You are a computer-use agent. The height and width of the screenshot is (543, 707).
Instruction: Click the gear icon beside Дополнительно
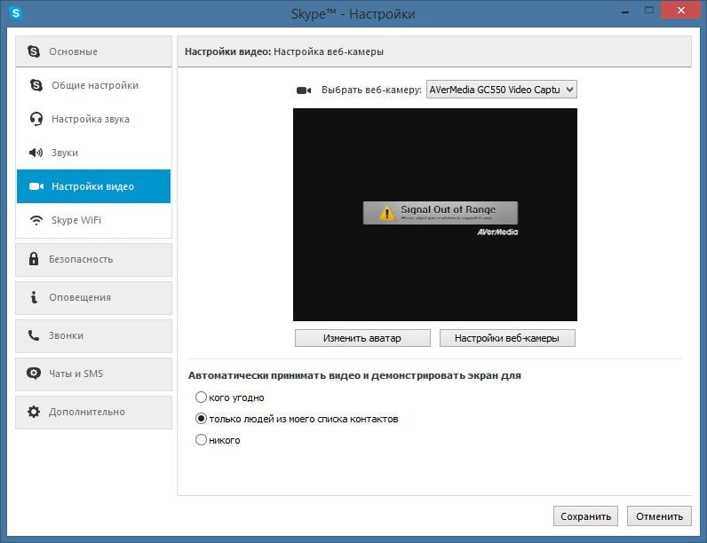(x=34, y=412)
